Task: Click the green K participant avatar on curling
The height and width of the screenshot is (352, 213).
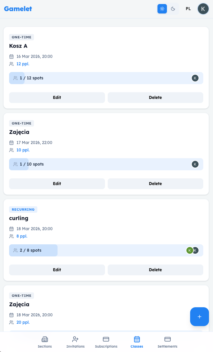Action: coord(190,250)
